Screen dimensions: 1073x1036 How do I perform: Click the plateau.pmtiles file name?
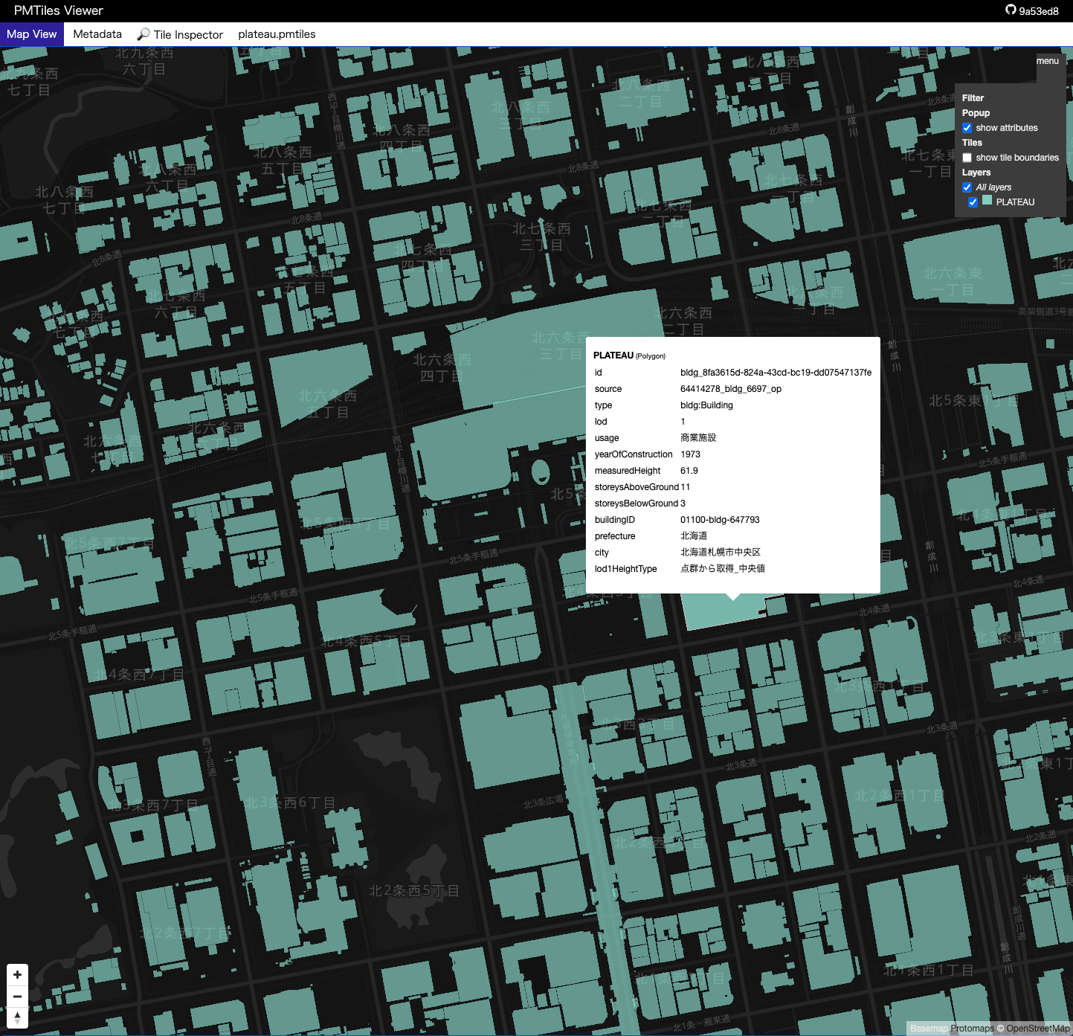coord(277,34)
